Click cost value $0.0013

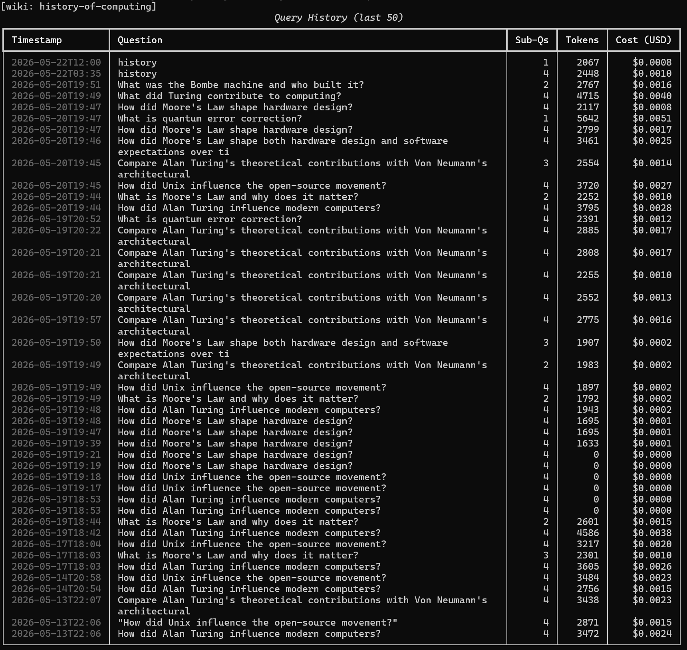coord(652,297)
